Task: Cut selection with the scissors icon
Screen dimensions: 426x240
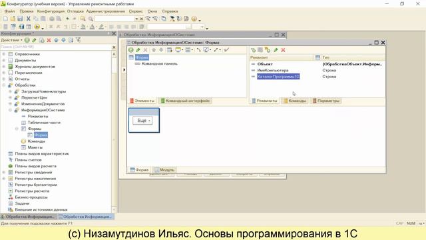Action: [x=28, y=19]
